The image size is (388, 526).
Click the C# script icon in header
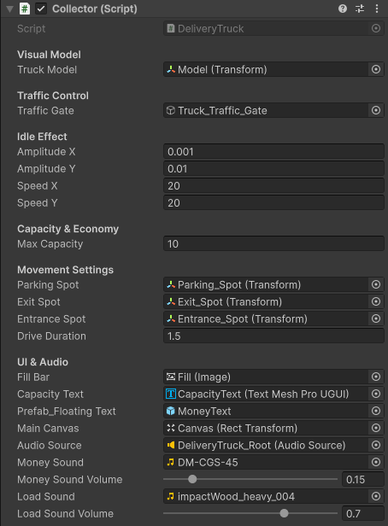tap(25, 9)
